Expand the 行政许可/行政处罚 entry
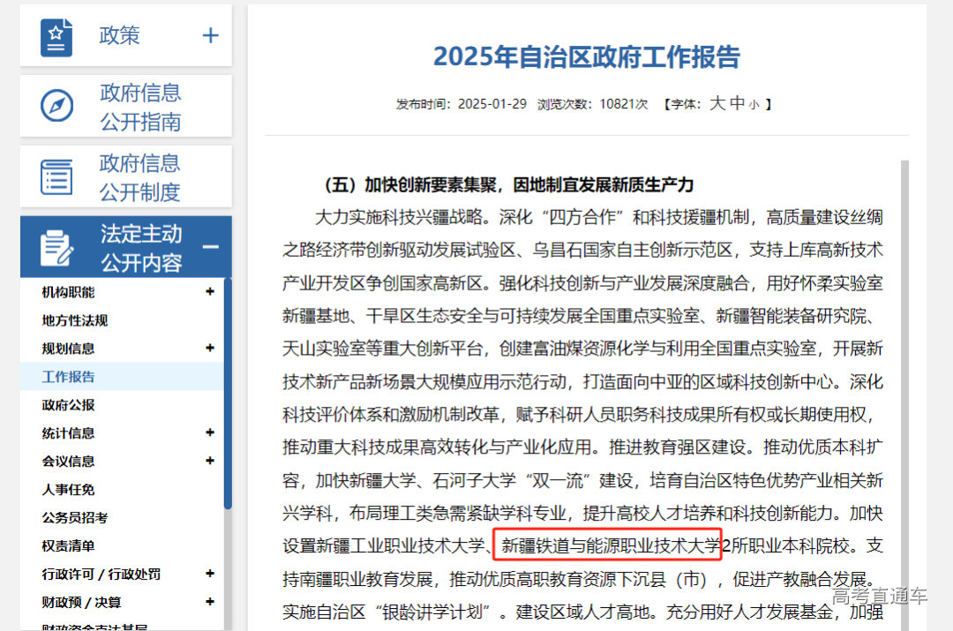 pyautogui.click(x=211, y=575)
